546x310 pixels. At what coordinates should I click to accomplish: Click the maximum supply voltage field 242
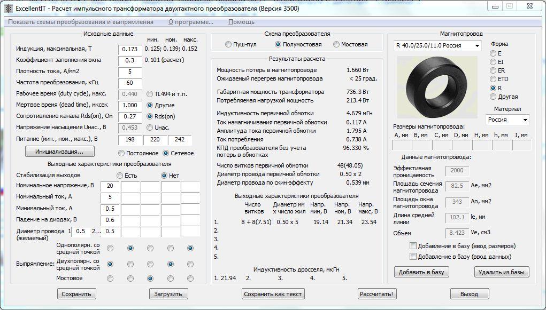(x=180, y=140)
